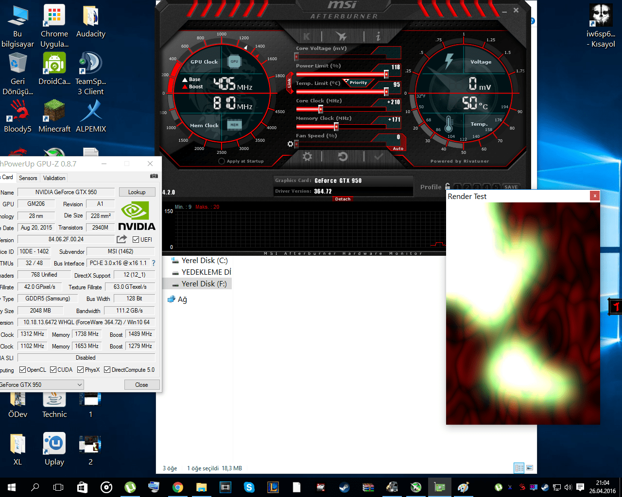Open the Graphics Card tab in GPU-Z
The height and width of the screenshot is (497, 622).
tap(7, 177)
